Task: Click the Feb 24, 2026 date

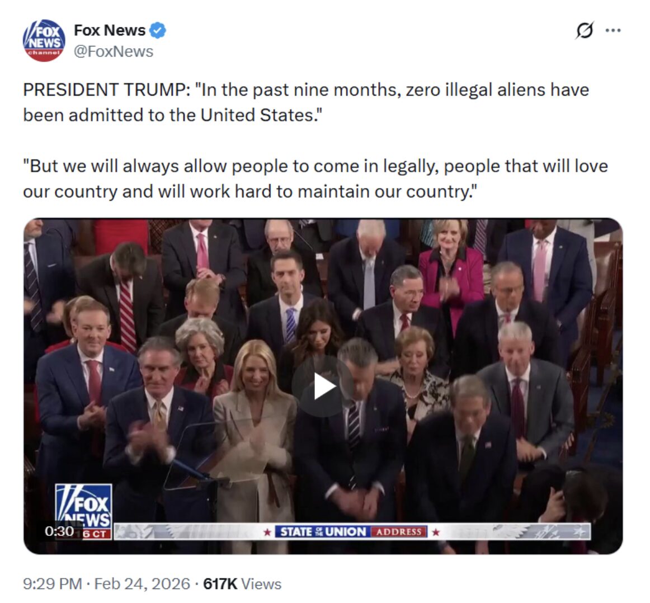Action: click(142, 583)
